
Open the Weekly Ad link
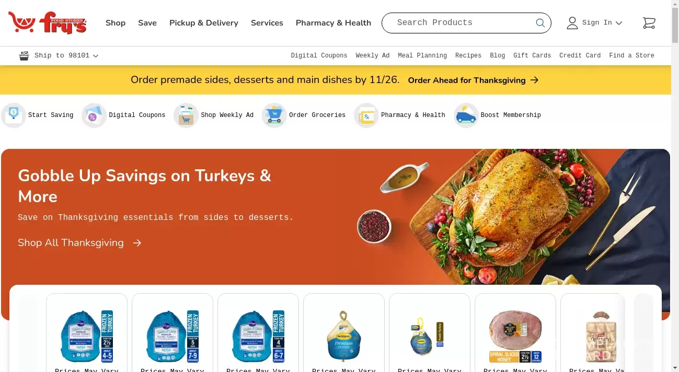tap(373, 55)
